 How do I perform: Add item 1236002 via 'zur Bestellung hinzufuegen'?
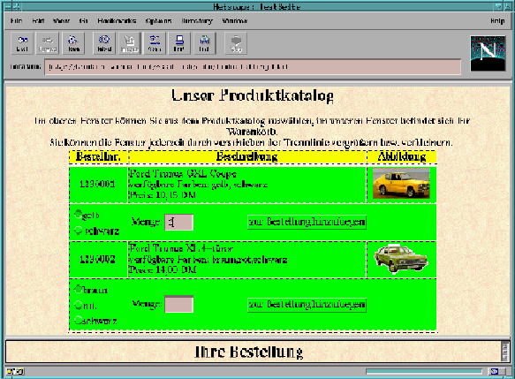[x=307, y=305]
